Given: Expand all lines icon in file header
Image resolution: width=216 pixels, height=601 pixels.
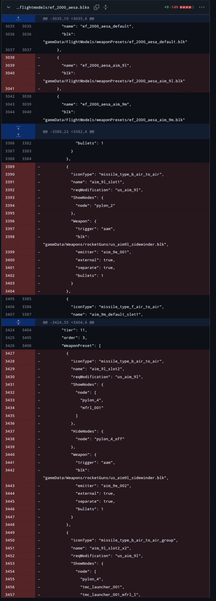Looking at the screenshot, I should pos(106,7).
